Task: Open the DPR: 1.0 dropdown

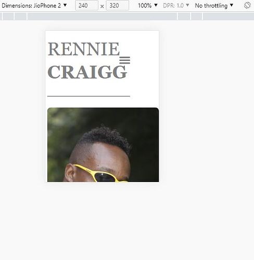Action: [x=176, y=6]
